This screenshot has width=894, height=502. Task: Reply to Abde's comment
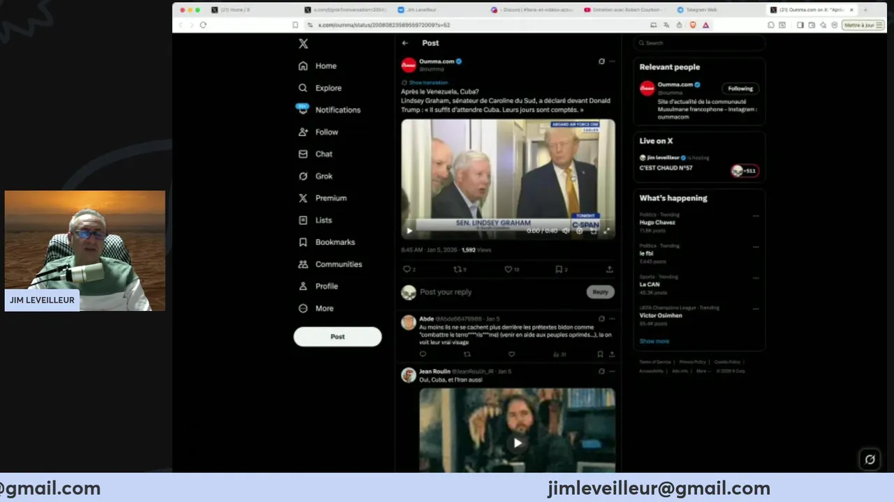[423, 354]
